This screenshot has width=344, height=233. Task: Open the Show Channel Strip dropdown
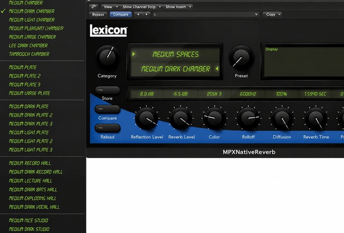tap(141, 7)
